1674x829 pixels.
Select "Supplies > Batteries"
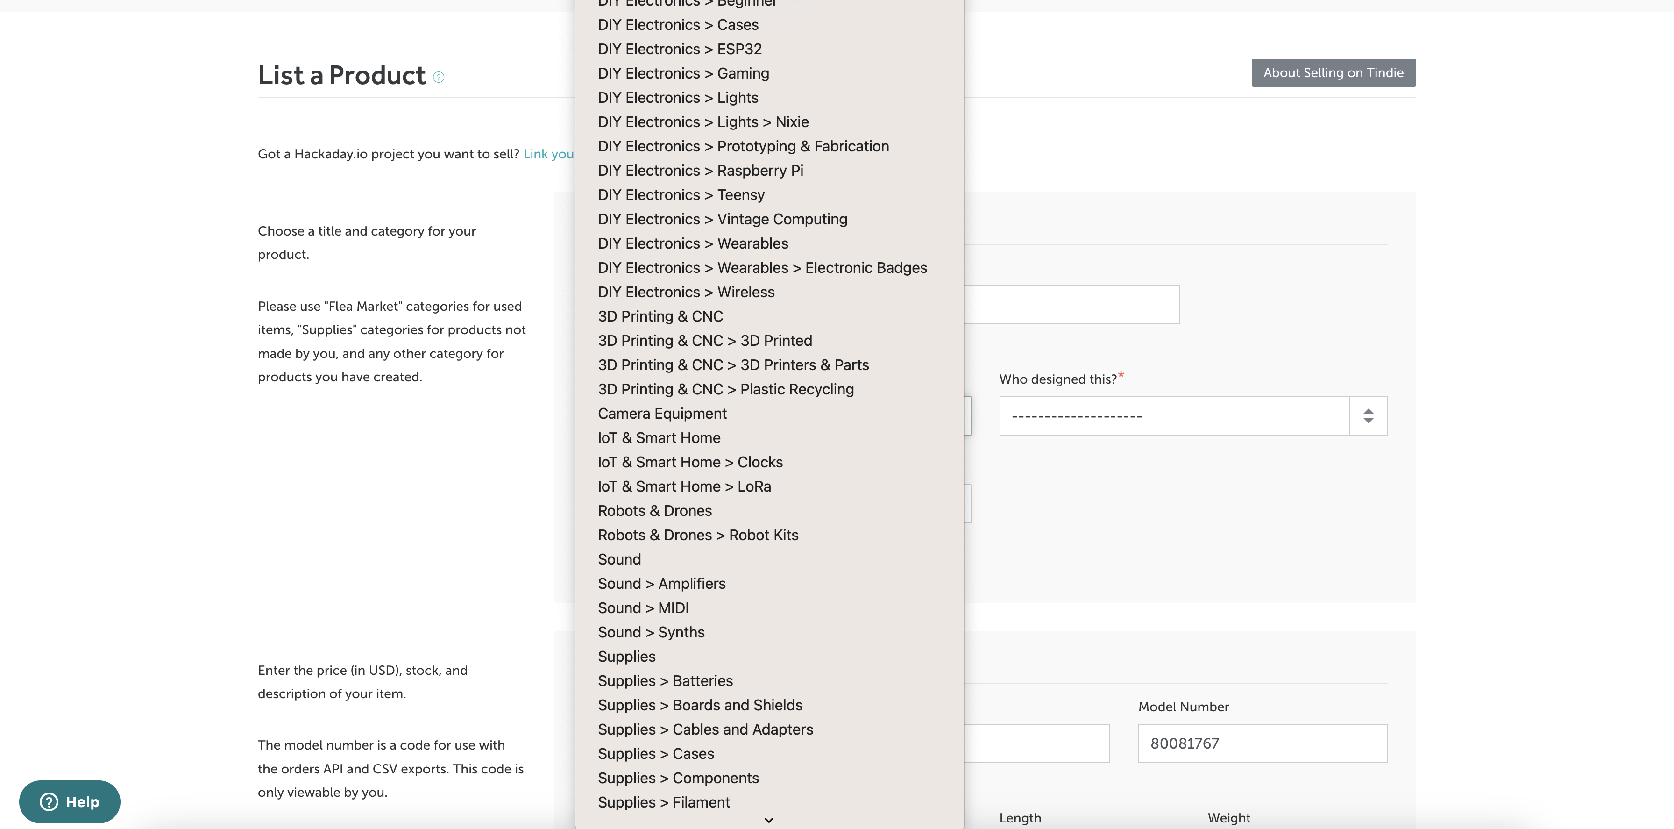(665, 680)
